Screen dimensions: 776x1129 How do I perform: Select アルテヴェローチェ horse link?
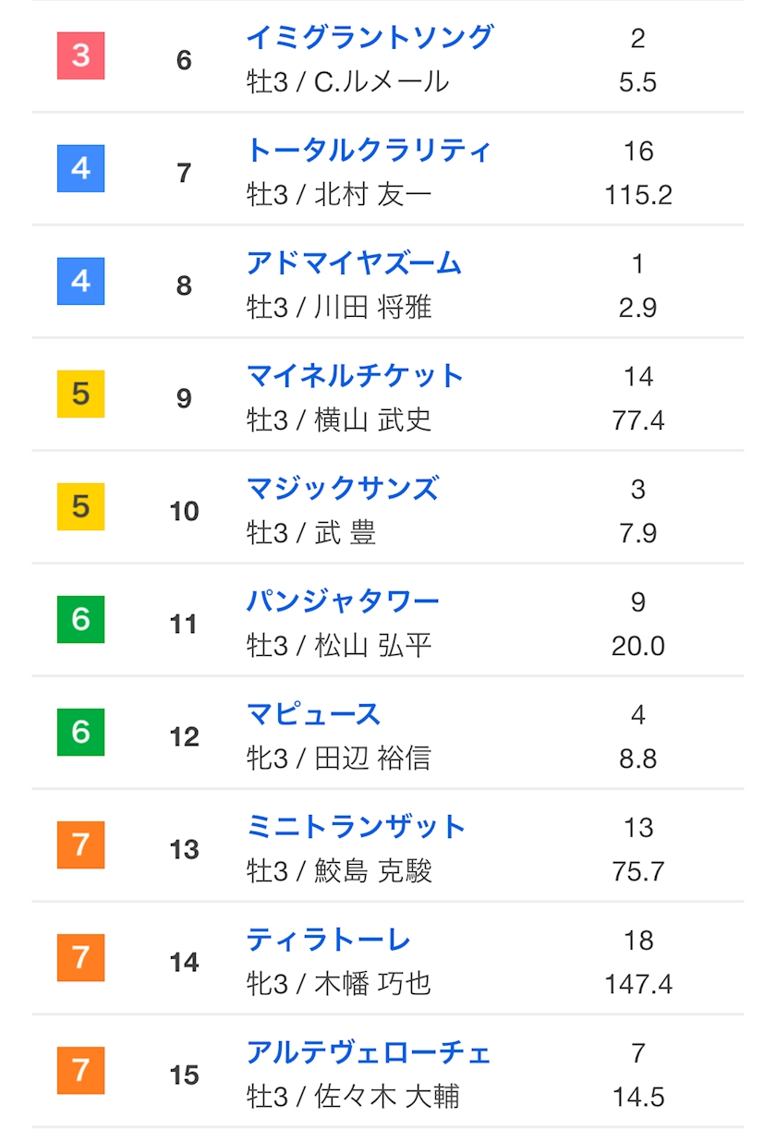point(369,1052)
